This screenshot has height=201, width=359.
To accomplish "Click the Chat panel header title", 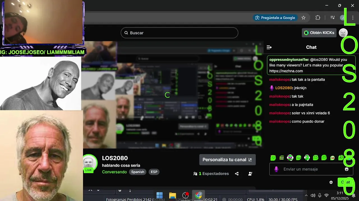I will (x=311, y=47).
